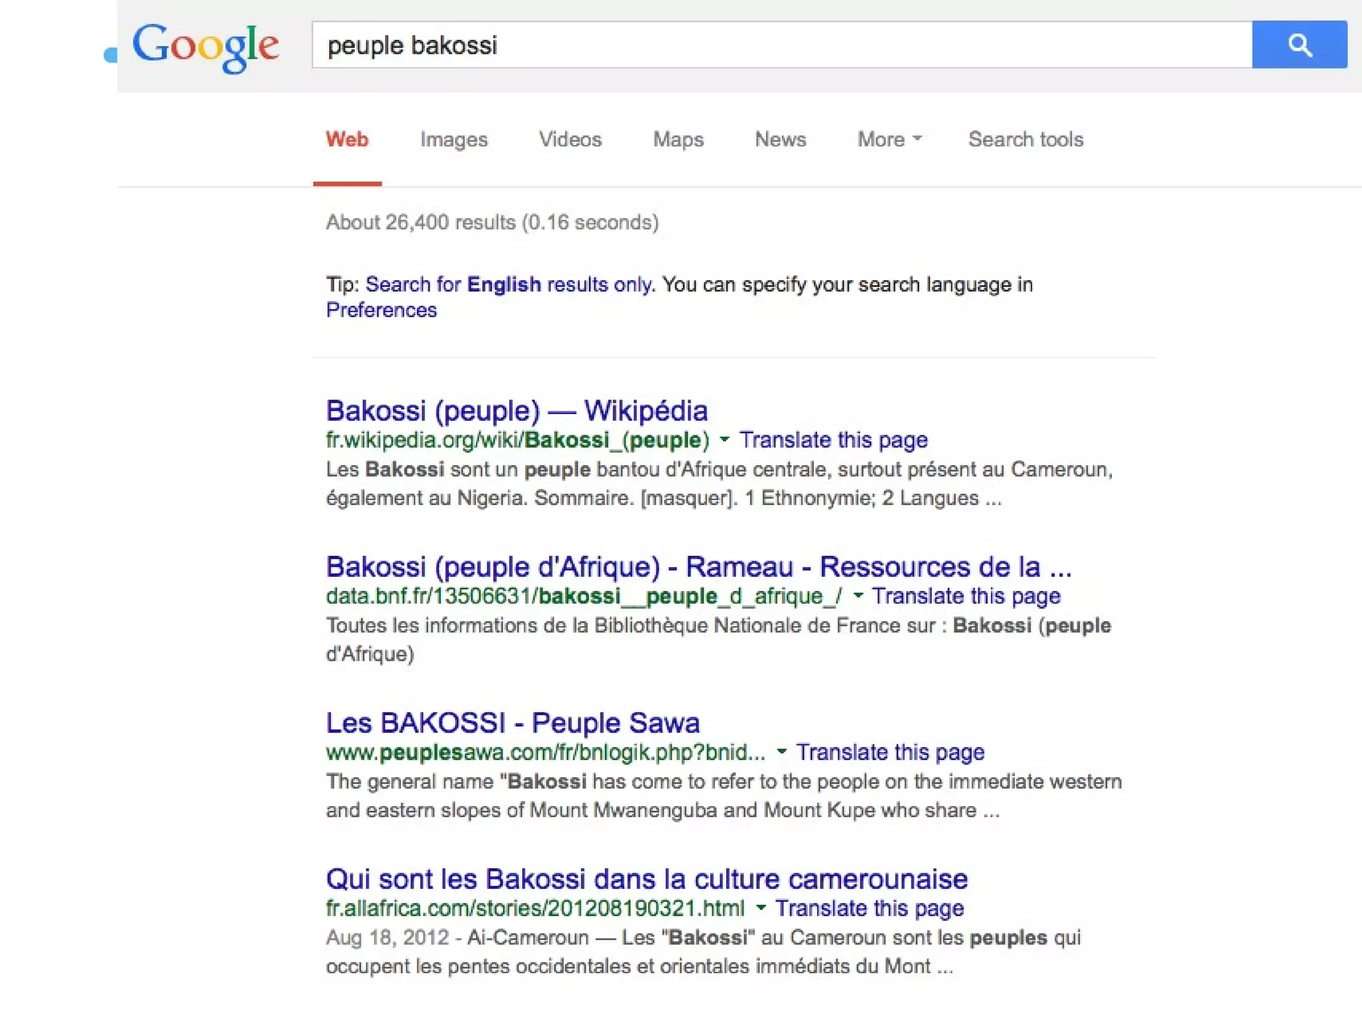Expand arrow next to peuplesawa.com URL
This screenshot has height=1021, width=1362.
[781, 752]
